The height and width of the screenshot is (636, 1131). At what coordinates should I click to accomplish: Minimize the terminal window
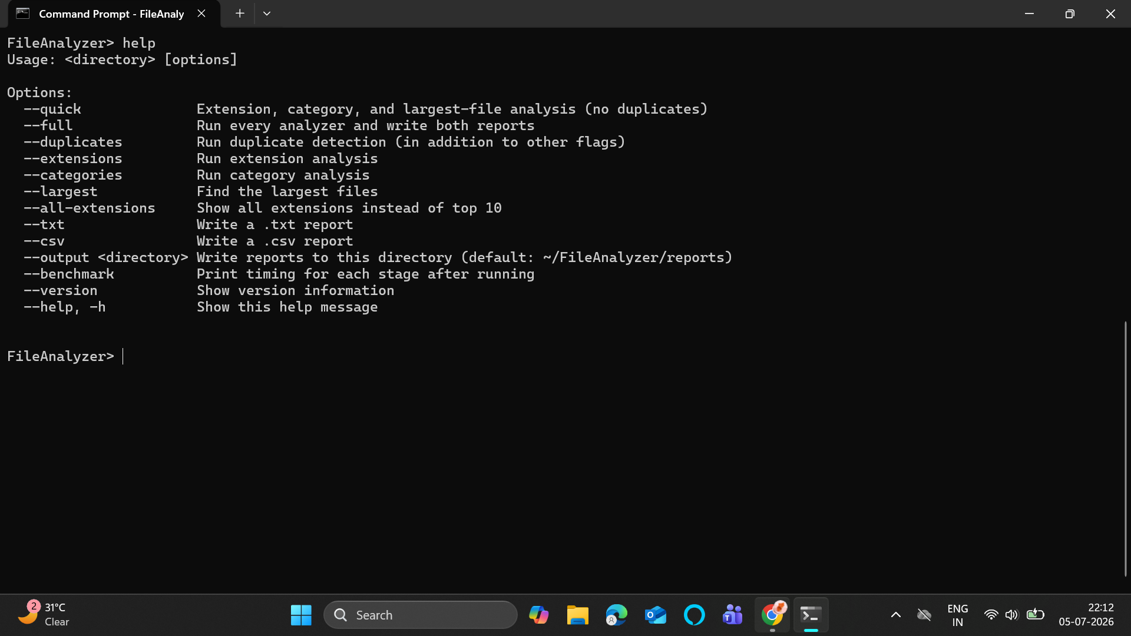[1029, 14]
